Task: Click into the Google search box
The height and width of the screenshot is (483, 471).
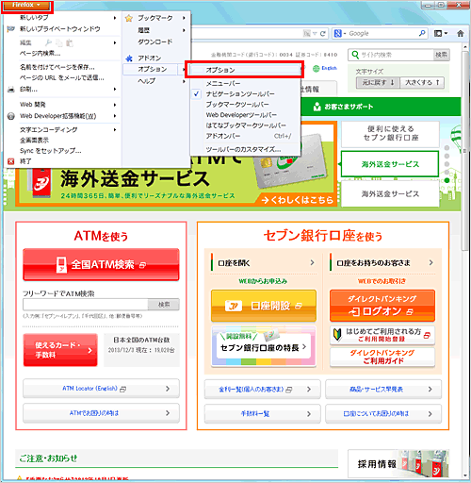Action: click(382, 33)
